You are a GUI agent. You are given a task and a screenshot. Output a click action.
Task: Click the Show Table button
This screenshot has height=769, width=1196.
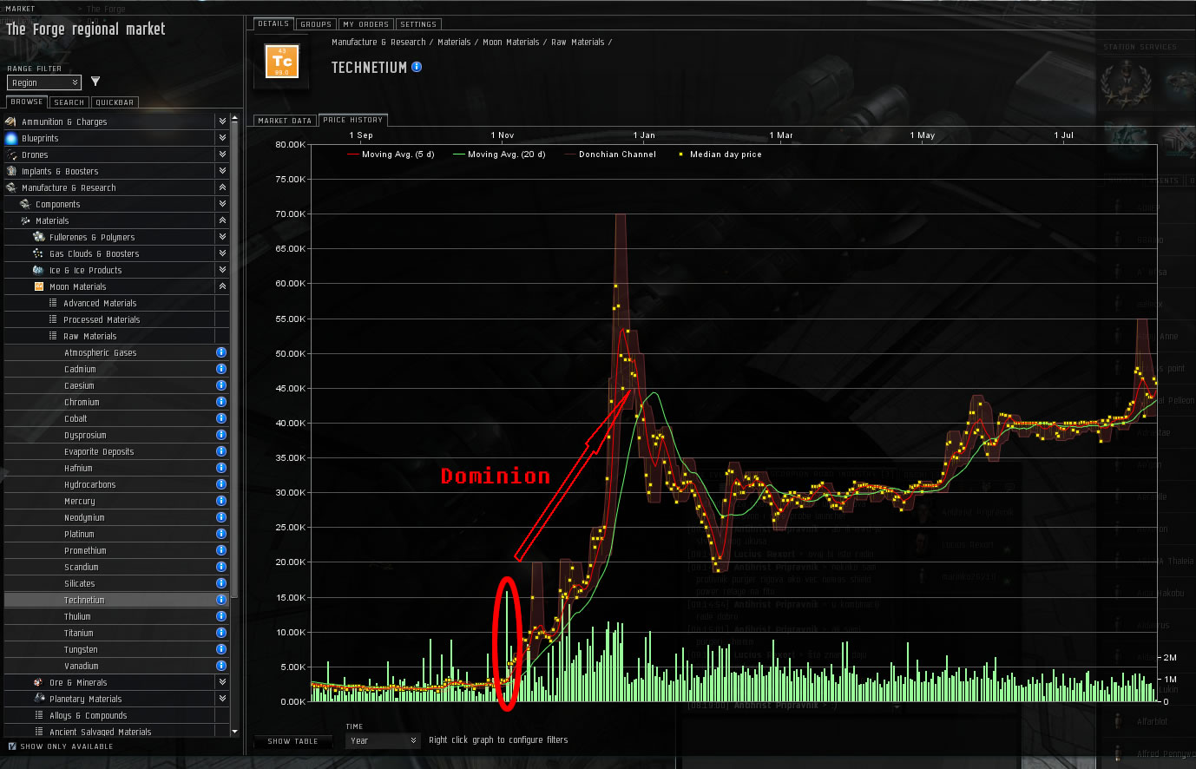(292, 741)
